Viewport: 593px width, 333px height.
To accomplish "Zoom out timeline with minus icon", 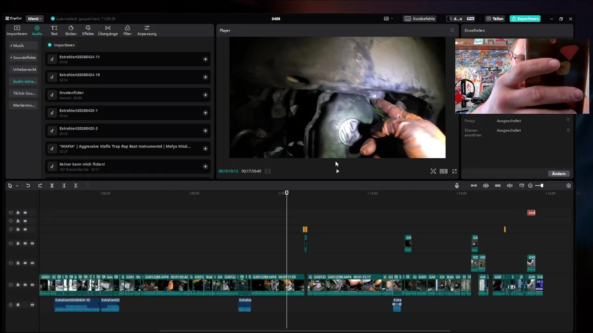I will pos(530,185).
